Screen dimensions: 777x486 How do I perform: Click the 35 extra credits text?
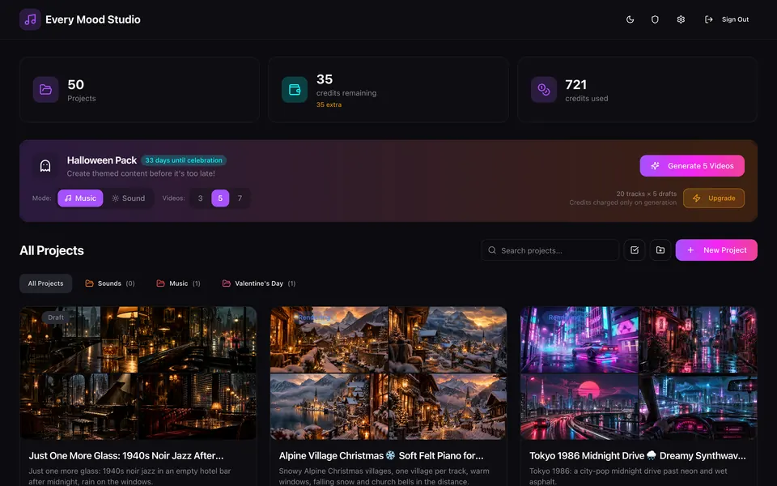(329, 104)
